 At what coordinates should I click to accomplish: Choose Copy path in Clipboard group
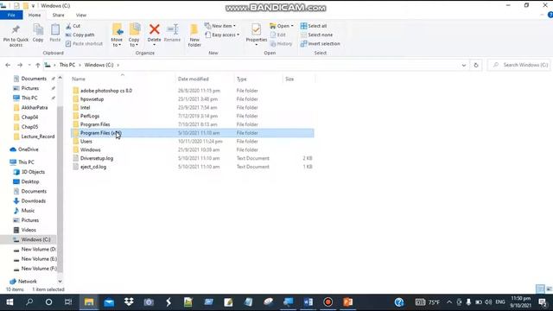point(80,35)
